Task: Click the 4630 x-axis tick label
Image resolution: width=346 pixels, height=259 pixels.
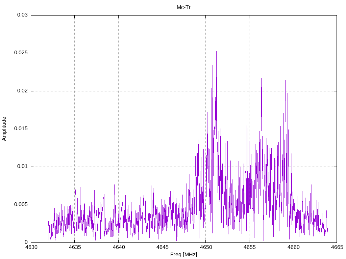Action: pyautogui.click(x=31, y=247)
